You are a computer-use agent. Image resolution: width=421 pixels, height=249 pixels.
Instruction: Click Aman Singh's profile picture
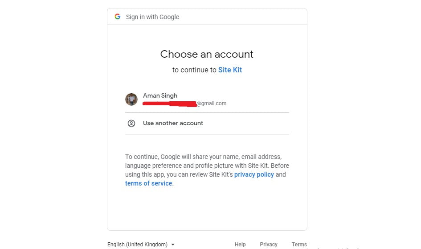(x=131, y=99)
